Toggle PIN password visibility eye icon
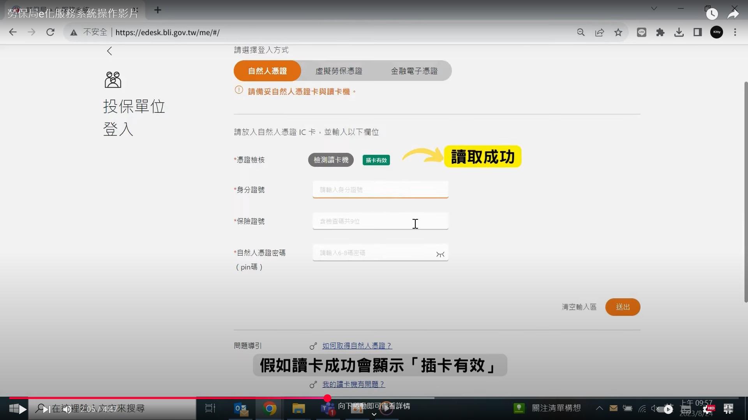This screenshot has width=748, height=420. (440, 254)
